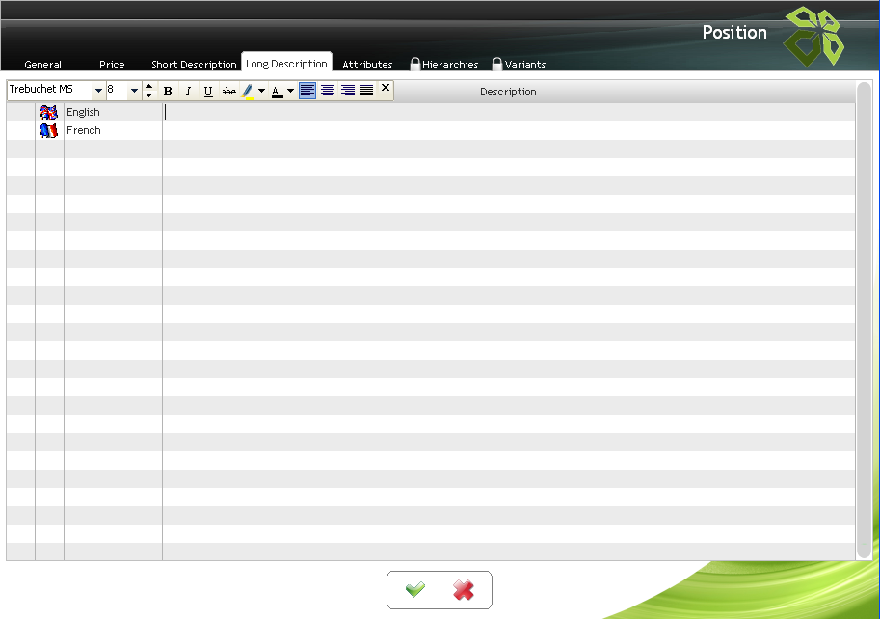The image size is (880, 619).
Task: Click the font color 'A' icon
Action: click(277, 91)
